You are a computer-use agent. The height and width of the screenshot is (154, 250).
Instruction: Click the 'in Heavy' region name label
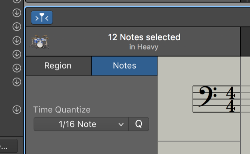pyautogui.click(x=144, y=47)
